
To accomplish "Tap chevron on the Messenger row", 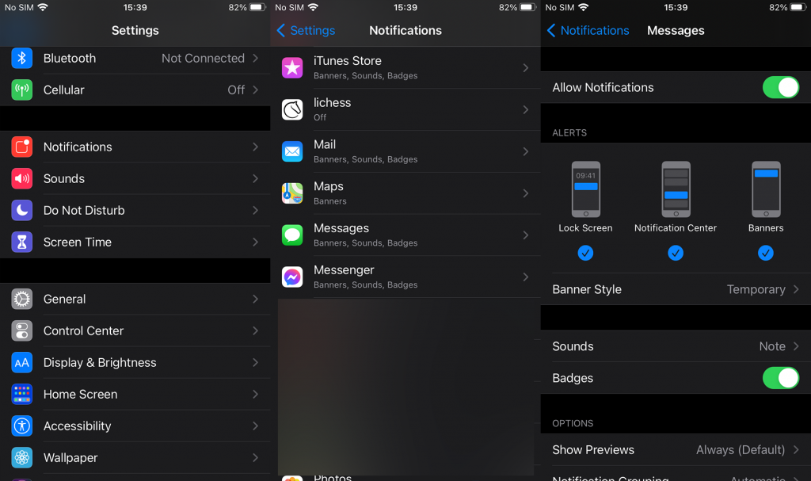I will tap(526, 277).
